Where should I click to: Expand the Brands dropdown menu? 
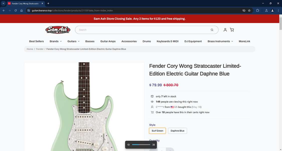pos(56,41)
